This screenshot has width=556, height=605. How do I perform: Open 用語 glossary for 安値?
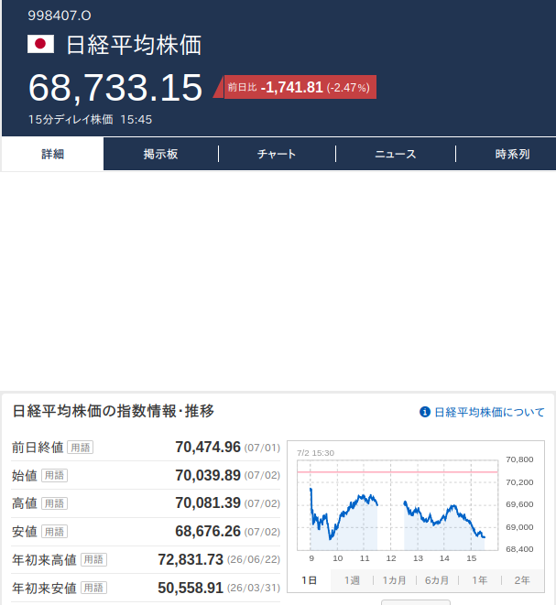click(x=54, y=532)
